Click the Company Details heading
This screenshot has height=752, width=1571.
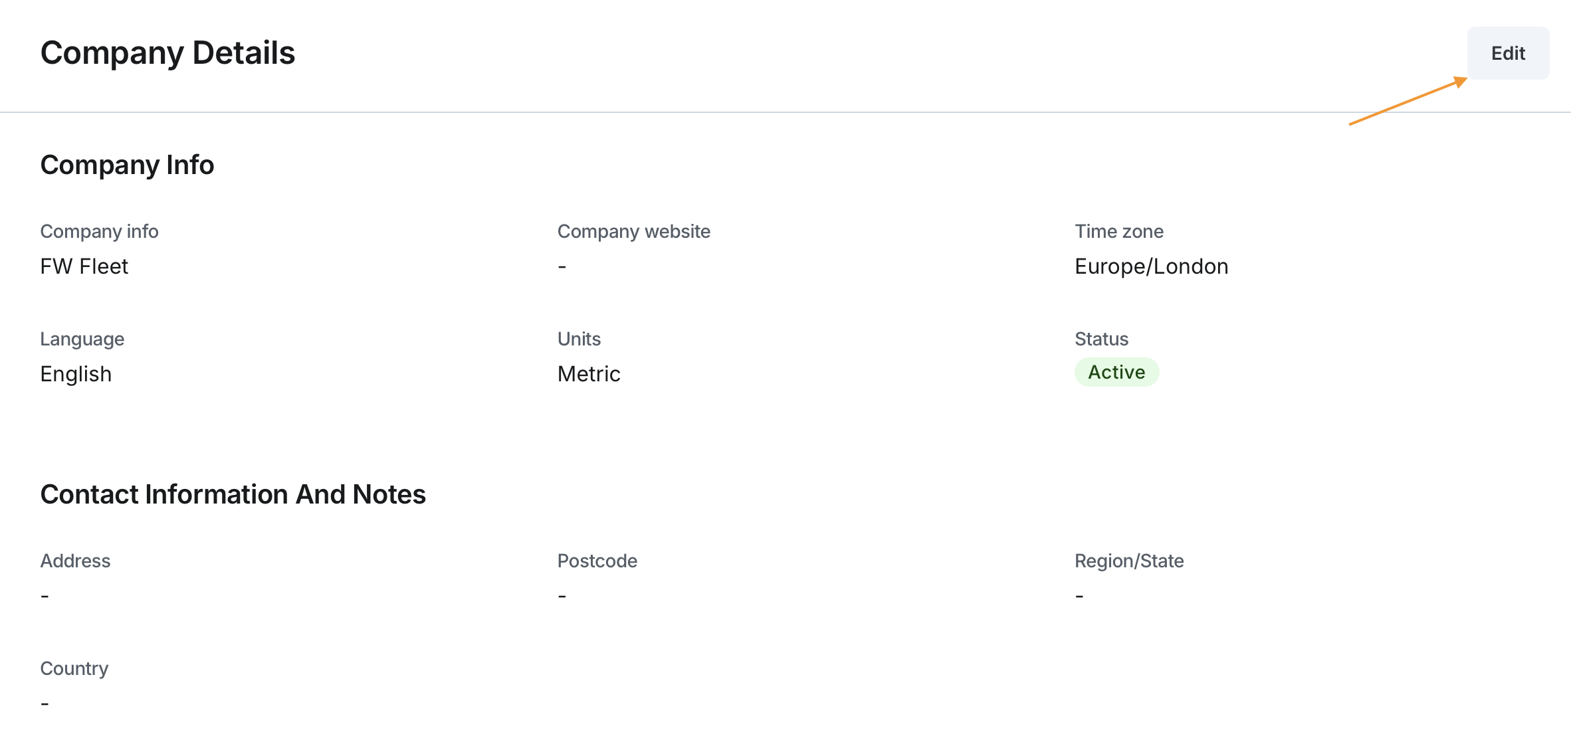[167, 53]
